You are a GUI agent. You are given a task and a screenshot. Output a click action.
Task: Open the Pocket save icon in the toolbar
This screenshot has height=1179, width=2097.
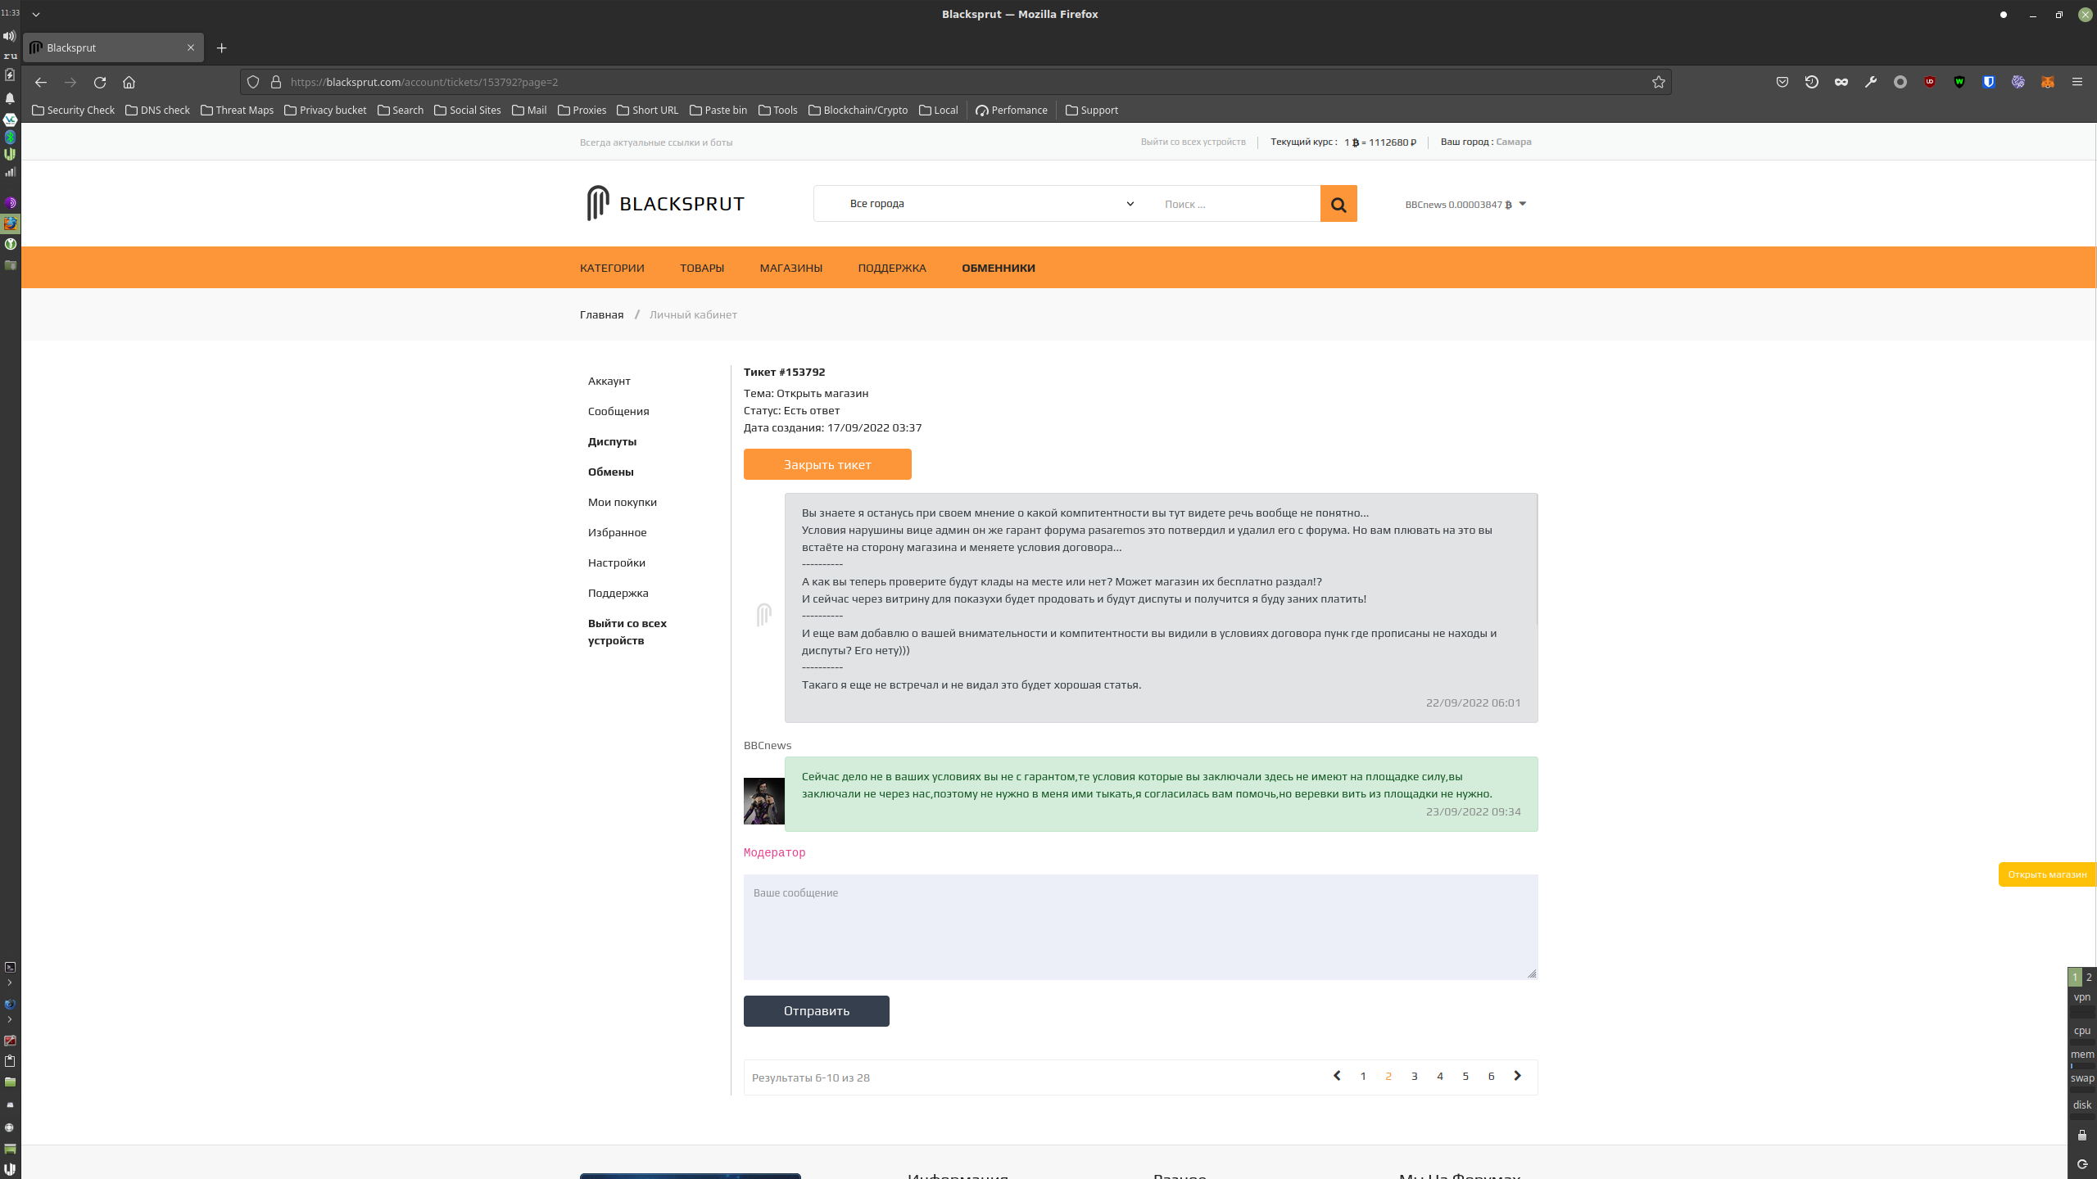tap(1782, 82)
